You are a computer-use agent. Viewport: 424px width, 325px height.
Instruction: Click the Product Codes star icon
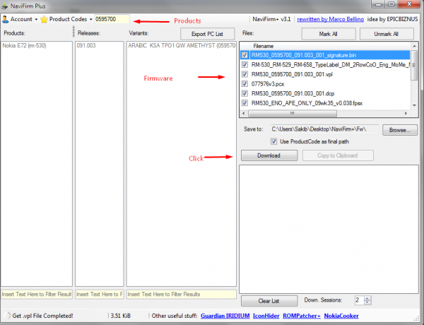(x=44, y=19)
